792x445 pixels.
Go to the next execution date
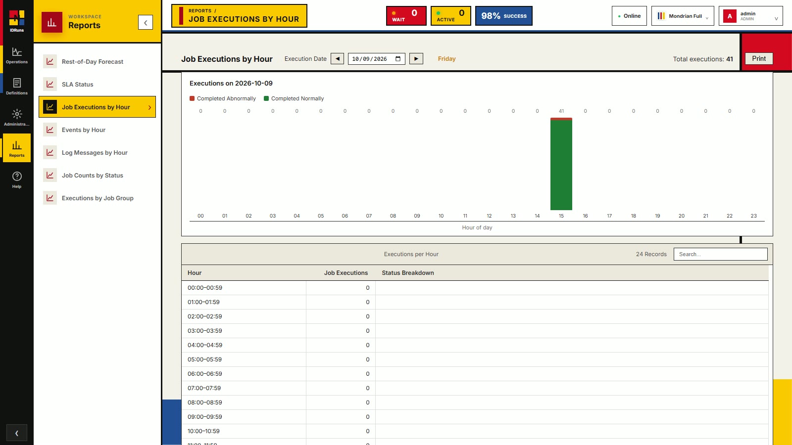(x=416, y=59)
